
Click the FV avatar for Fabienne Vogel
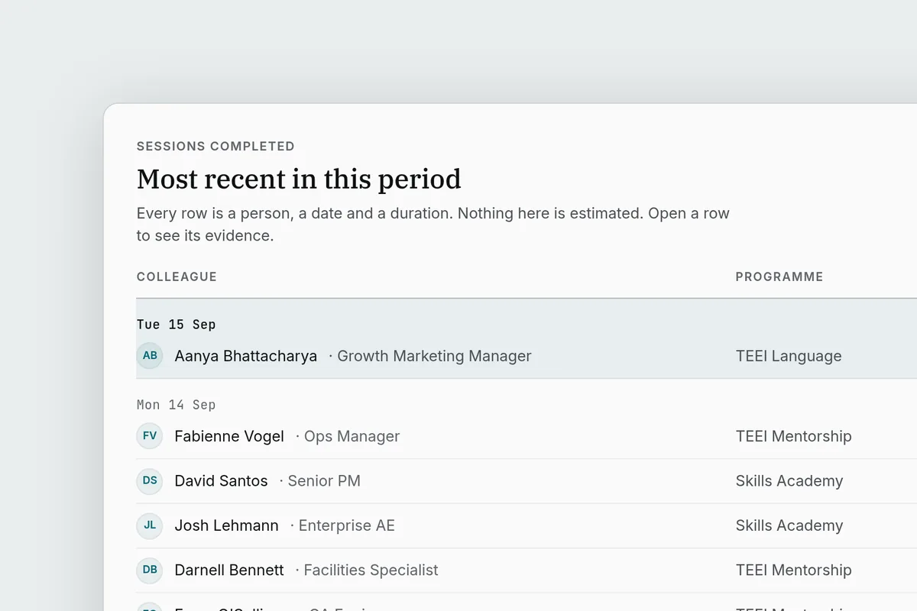[150, 436]
